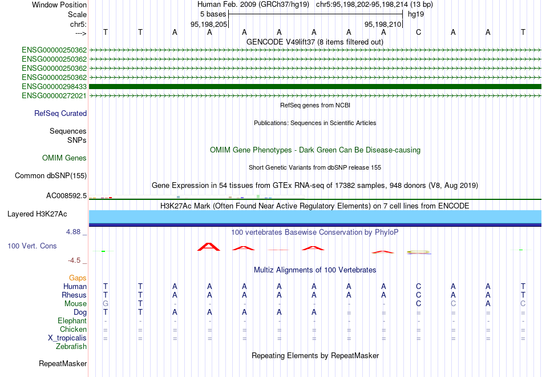Open the RefSeq Curated track label
The width and height of the screenshot is (542, 377).
[x=60, y=113]
